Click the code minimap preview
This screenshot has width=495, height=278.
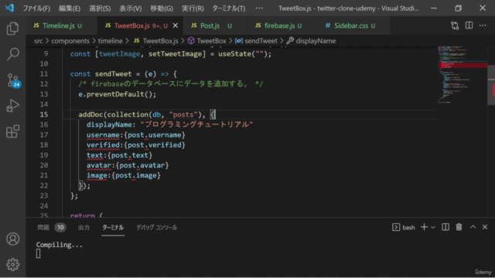click(x=463, y=74)
